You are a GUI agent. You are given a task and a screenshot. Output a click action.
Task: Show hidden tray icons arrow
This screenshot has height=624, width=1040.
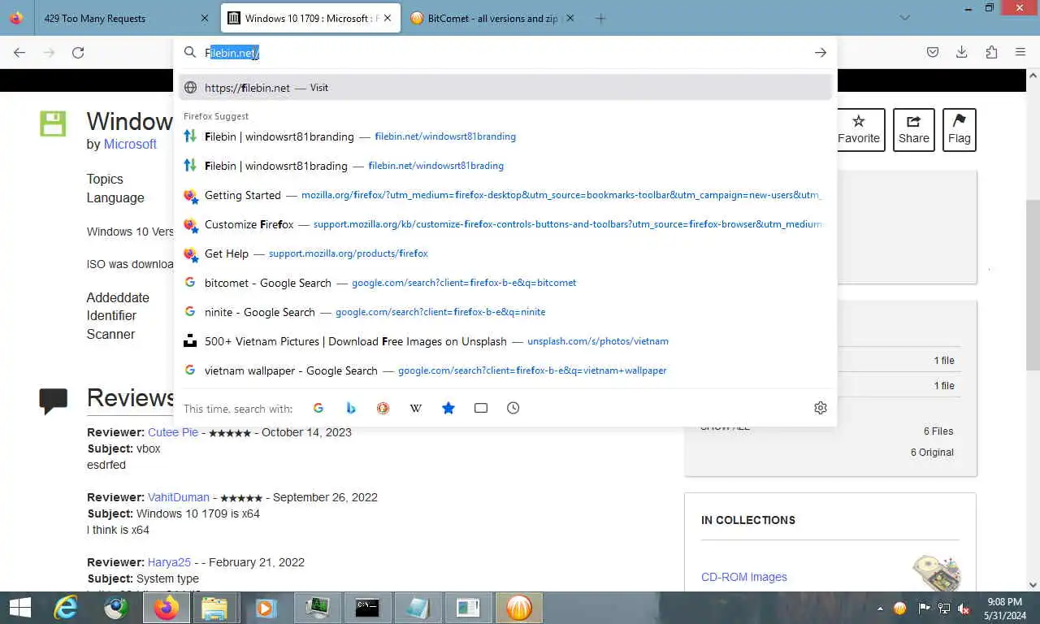point(880,608)
